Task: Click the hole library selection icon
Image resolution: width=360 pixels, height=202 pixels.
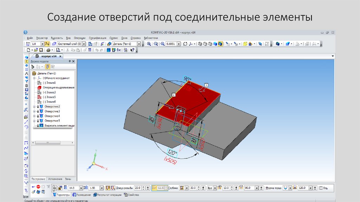Action: click(x=60, y=188)
